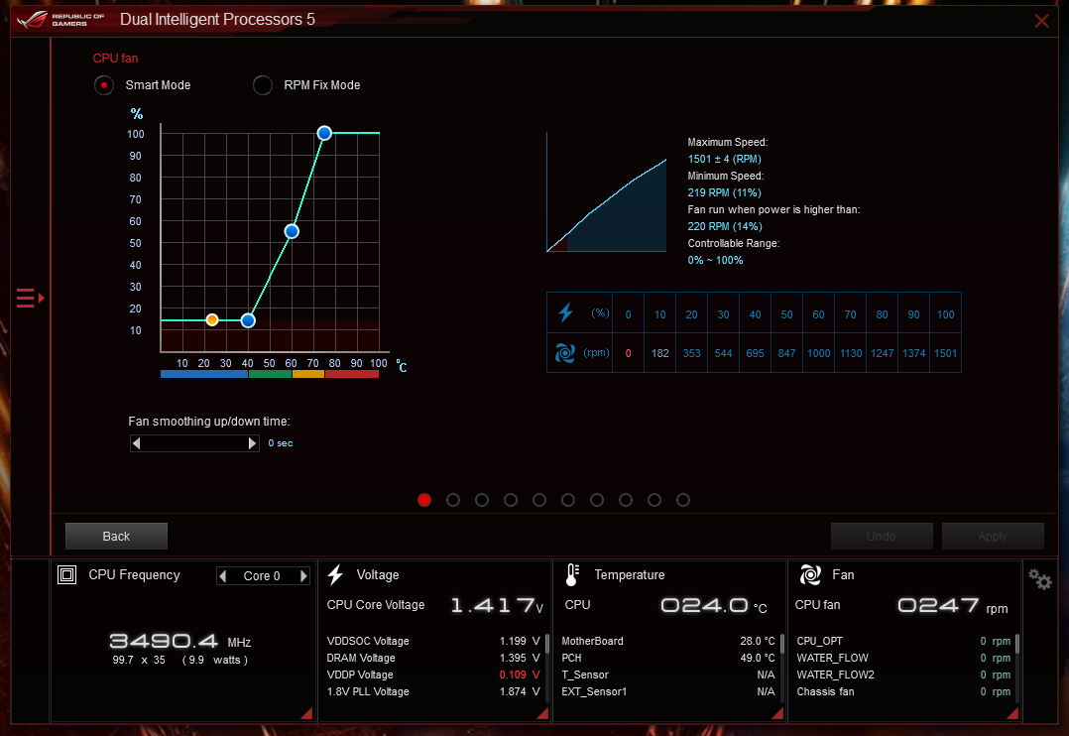Click the 219 RPM (11%) minimum speed value
This screenshot has width=1069, height=736.
tap(724, 193)
